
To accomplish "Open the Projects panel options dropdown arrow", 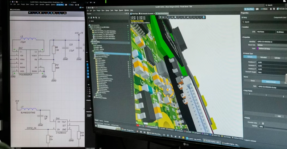I will (x=125, y=14).
